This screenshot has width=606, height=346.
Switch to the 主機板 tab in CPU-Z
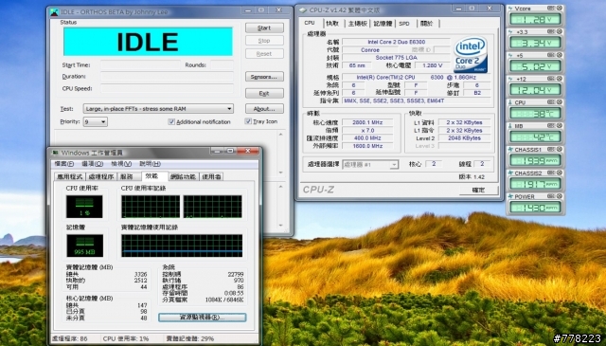tap(358, 24)
